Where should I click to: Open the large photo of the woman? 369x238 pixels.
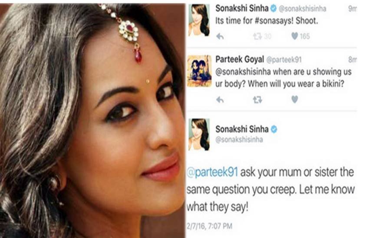pos(92,121)
